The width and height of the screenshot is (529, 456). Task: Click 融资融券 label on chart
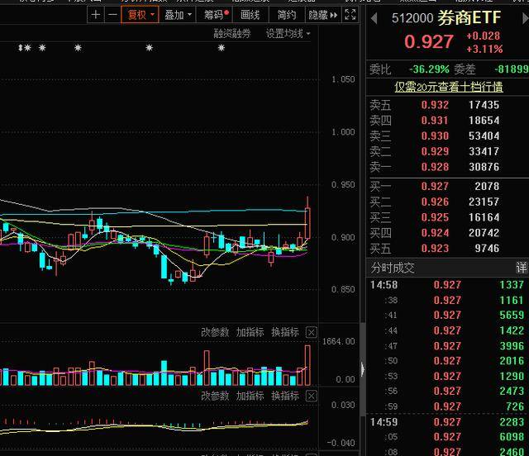click(232, 34)
